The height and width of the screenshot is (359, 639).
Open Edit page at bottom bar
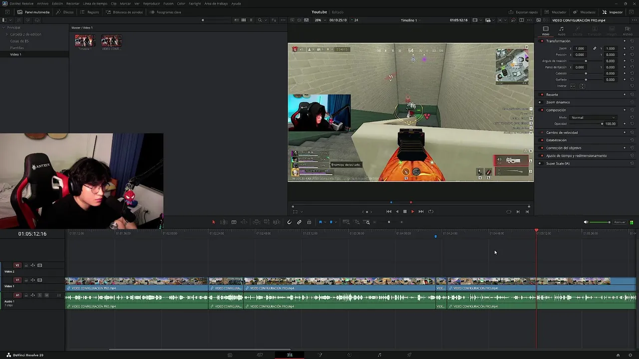pyautogui.click(x=290, y=355)
